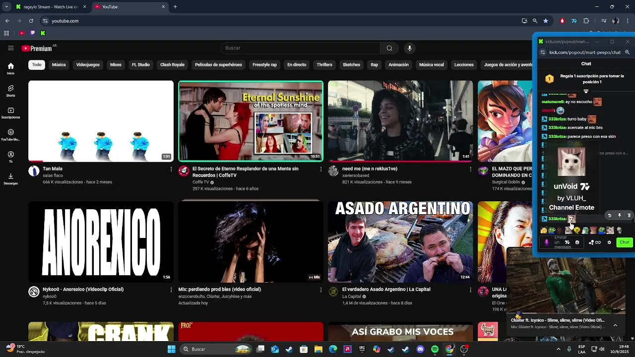The image size is (635, 357).
Task: Collapse the gift subscription banner chevron
Action: tap(586, 91)
